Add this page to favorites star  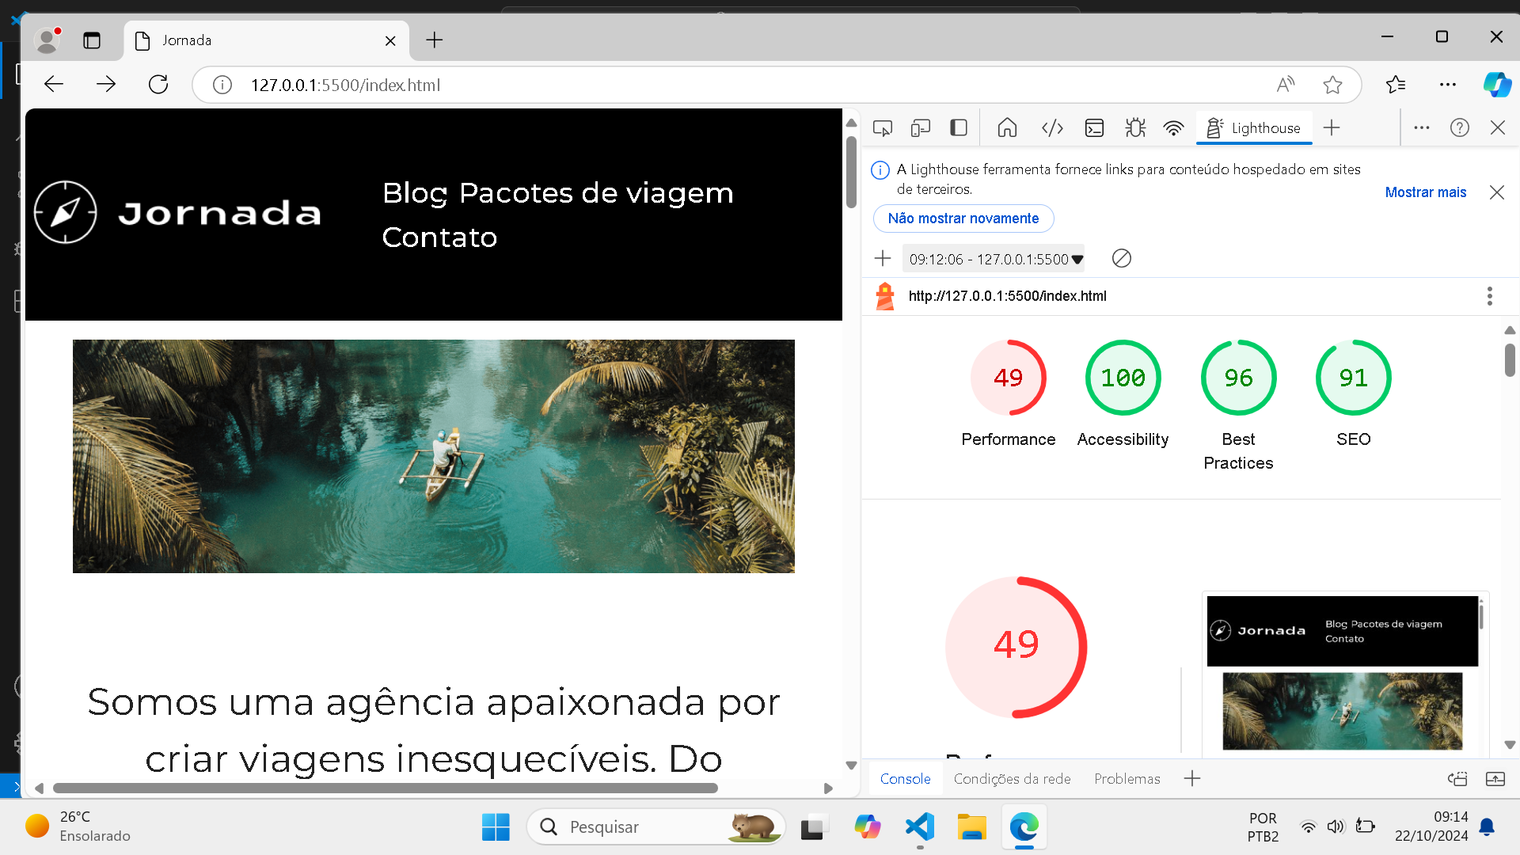(x=1333, y=85)
